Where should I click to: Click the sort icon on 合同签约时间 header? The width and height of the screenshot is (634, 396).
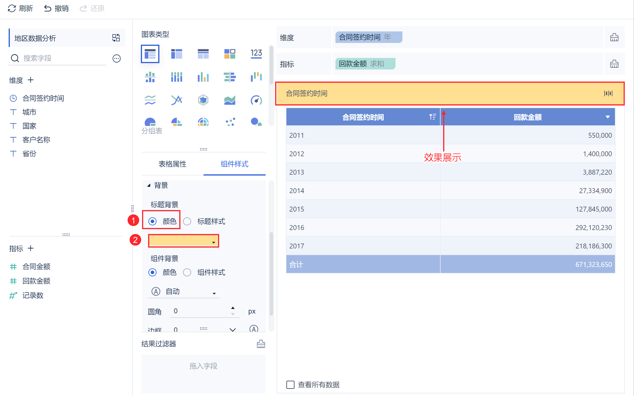[x=432, y=117]
